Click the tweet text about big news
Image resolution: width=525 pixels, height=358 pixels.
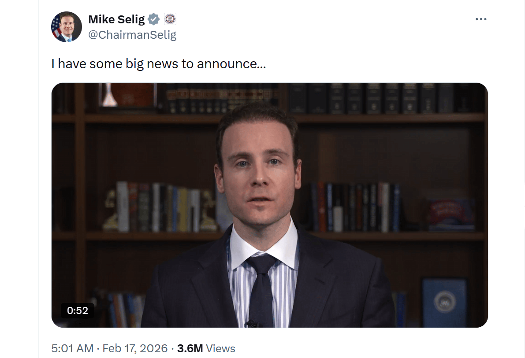(x=159, y=63)
